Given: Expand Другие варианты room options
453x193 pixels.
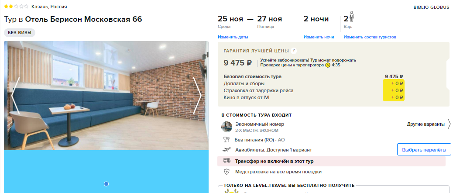Looking at the screenshot, I should [x=429, y=124].
